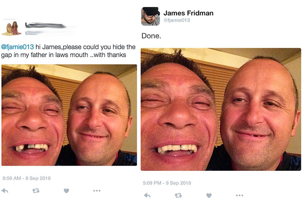
Task: Enlarge the original photo in the left tweet
Action: tap(69, 115)
